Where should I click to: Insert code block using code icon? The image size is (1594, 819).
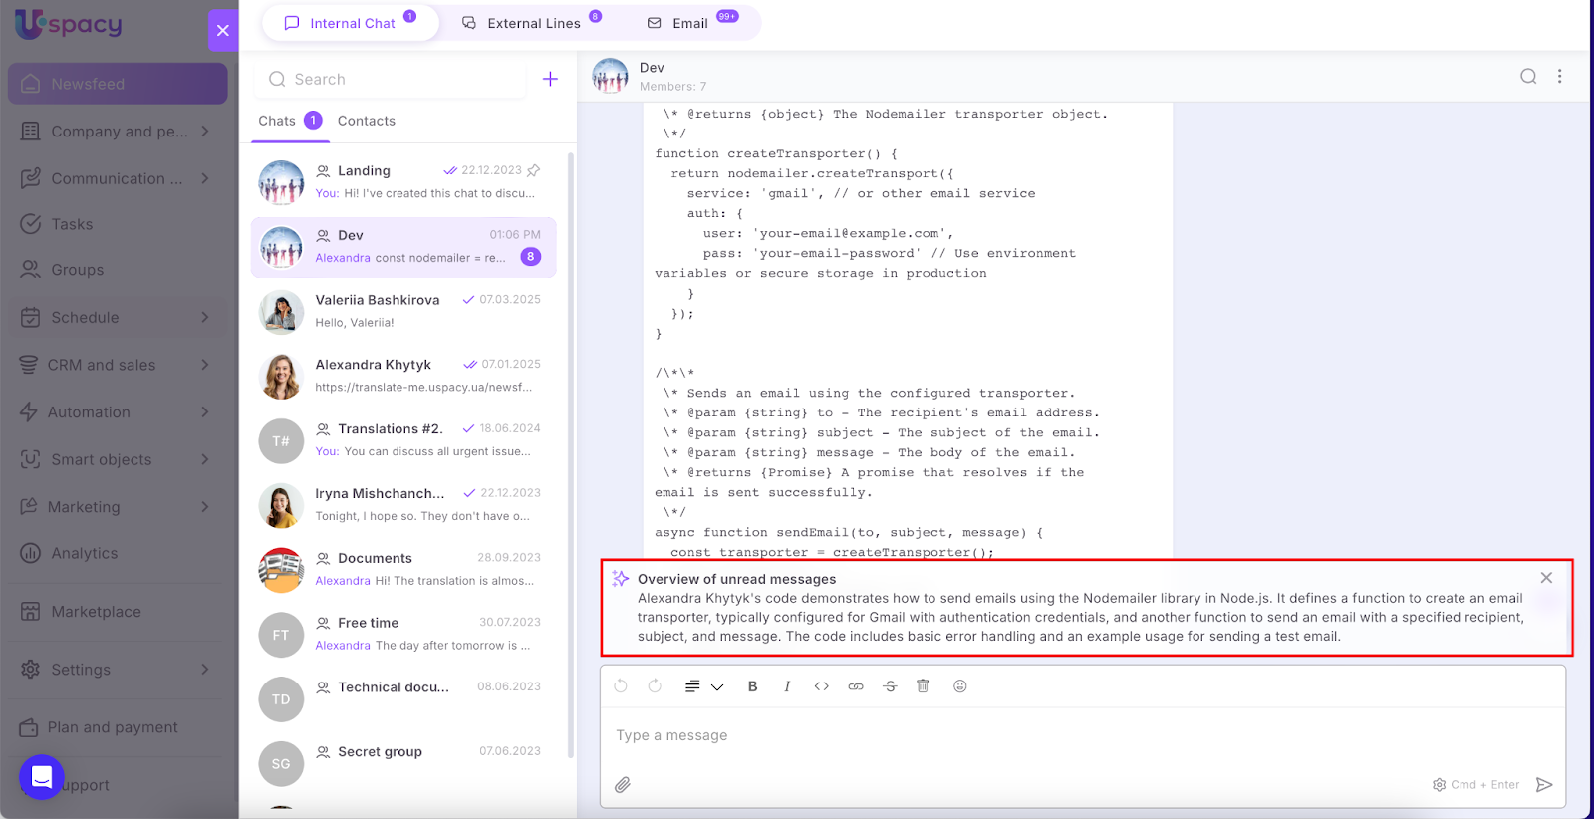pos(821,686)
